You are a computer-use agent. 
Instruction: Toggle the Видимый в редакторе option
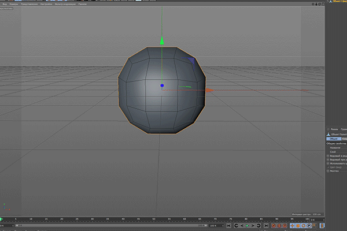338,157
